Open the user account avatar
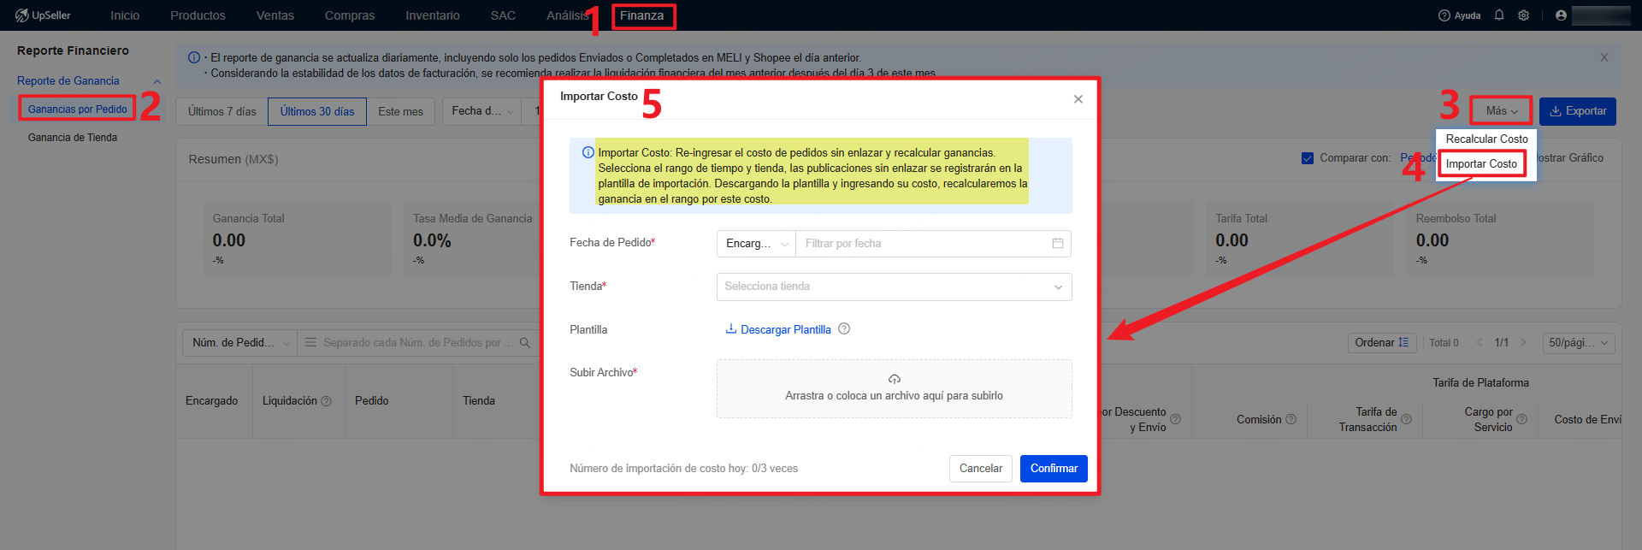The image size is (1642, 550). [x=1561, y=15]
